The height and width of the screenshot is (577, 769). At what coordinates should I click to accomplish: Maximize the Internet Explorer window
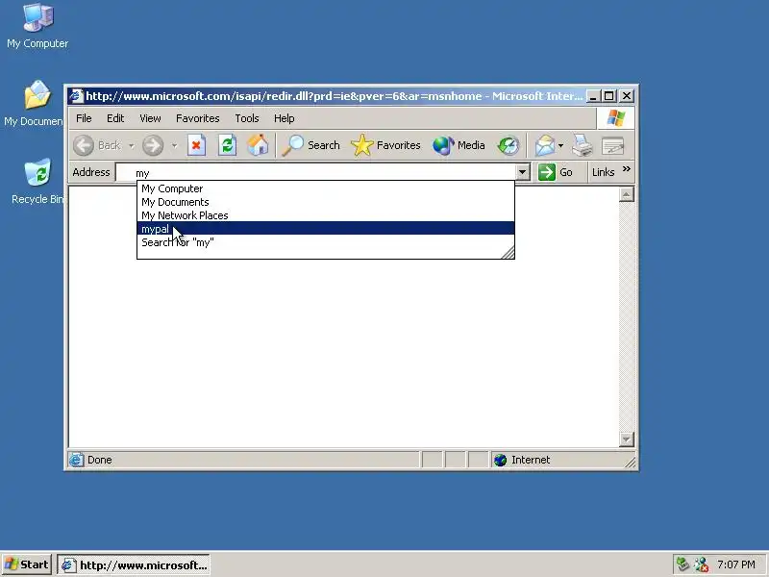tap(608, 96)
